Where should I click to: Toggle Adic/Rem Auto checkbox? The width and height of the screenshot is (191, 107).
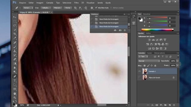(x=96, y=8)
